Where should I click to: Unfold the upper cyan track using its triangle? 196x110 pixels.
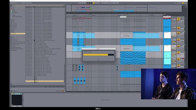coord(164,52)
